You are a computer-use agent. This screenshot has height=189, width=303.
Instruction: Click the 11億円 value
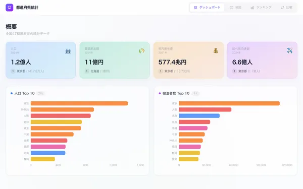tap(94, 62)
